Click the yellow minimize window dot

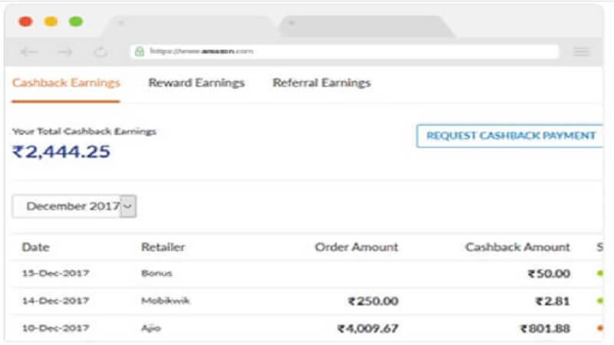pyautogui.click(x=51, y=21)
